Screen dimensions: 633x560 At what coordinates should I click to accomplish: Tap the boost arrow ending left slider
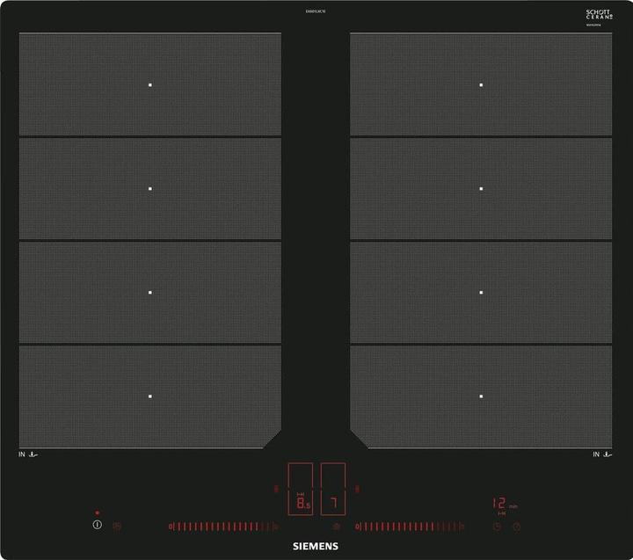coord(275,527)
